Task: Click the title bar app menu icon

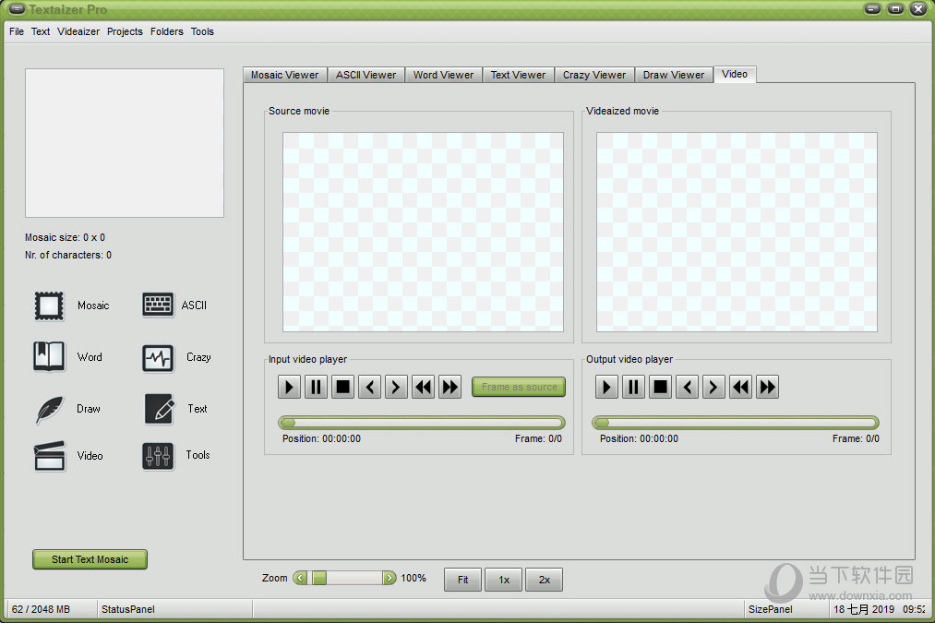Action: click(x=18, y=9)
